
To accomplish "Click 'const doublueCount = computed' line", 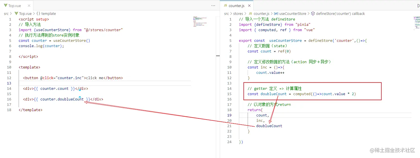I will click(x=302, y=94).
